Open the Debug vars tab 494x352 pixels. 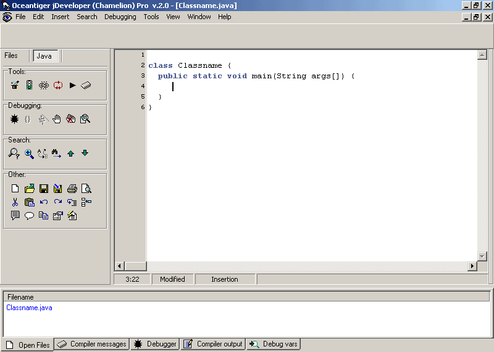(273, 344)
